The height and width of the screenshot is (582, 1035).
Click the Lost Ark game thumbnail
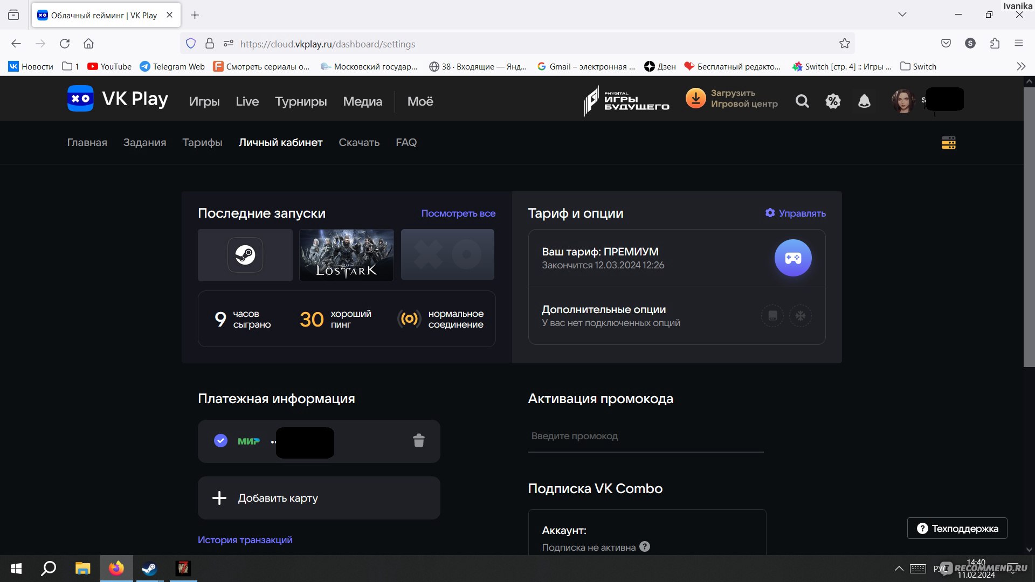pyautogui.click(x=346, y=254)
